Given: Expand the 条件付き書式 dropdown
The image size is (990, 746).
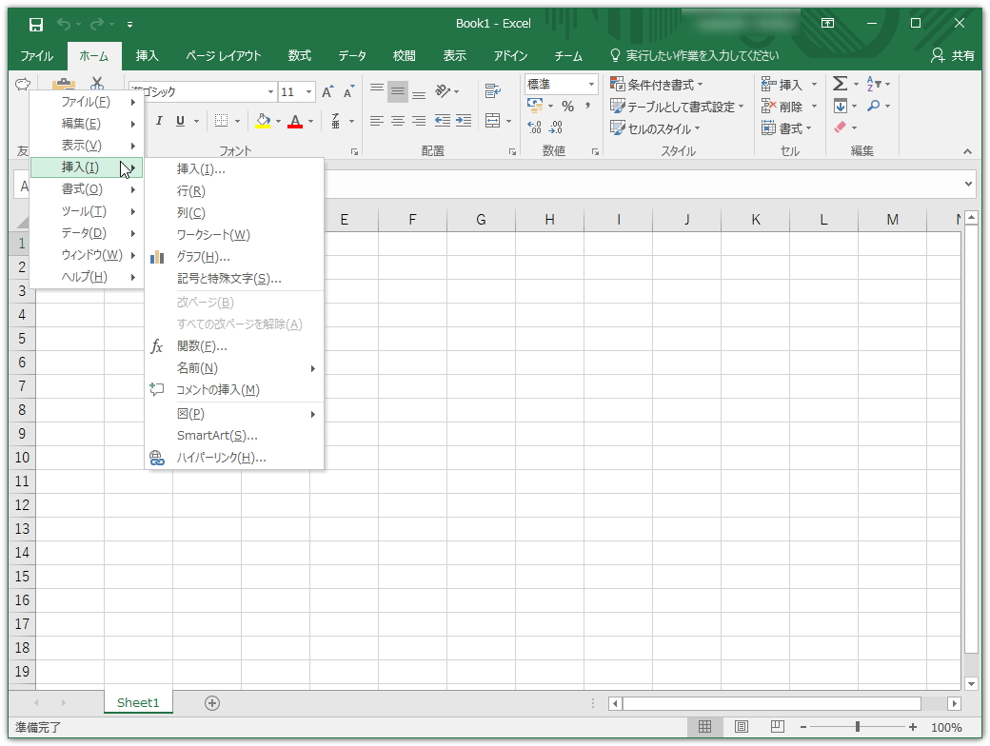Looking at the screenshot, I should pos(661,84).
